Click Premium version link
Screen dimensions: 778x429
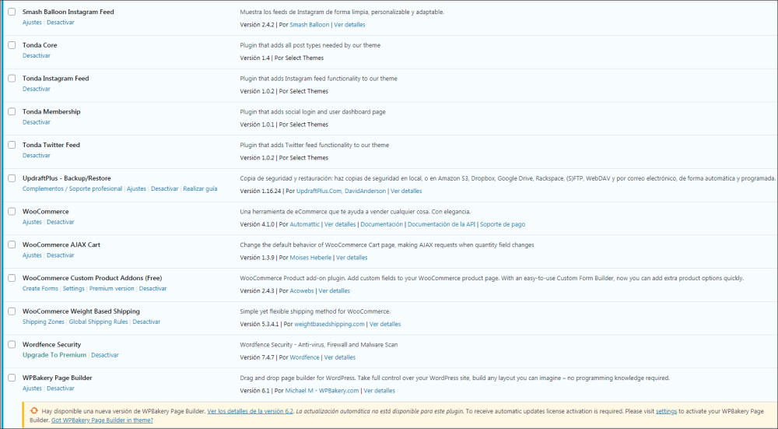click(x=111, y=289)
